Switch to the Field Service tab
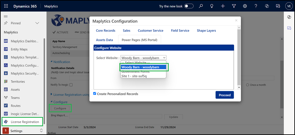The height and width of the screenshot is (135, 295). pos(180,31)
